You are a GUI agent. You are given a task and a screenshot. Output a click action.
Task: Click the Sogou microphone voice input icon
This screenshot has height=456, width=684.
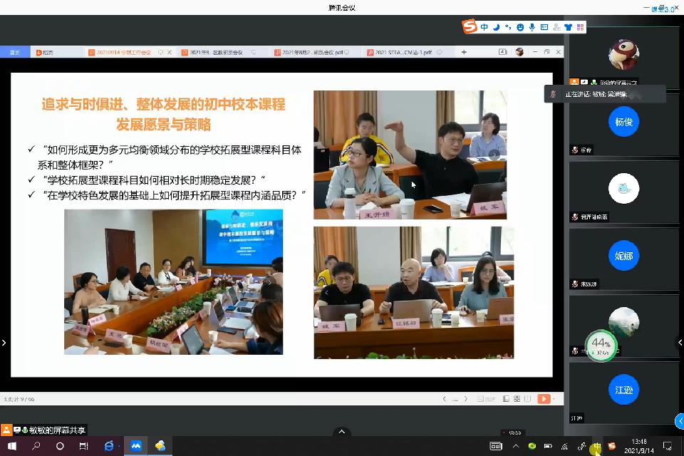532,27
